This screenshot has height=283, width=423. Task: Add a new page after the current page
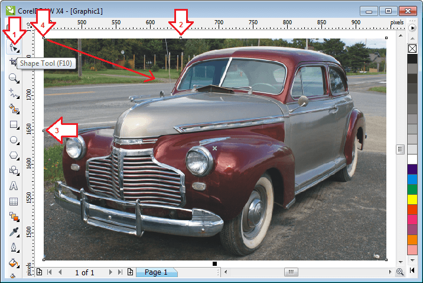130,272
